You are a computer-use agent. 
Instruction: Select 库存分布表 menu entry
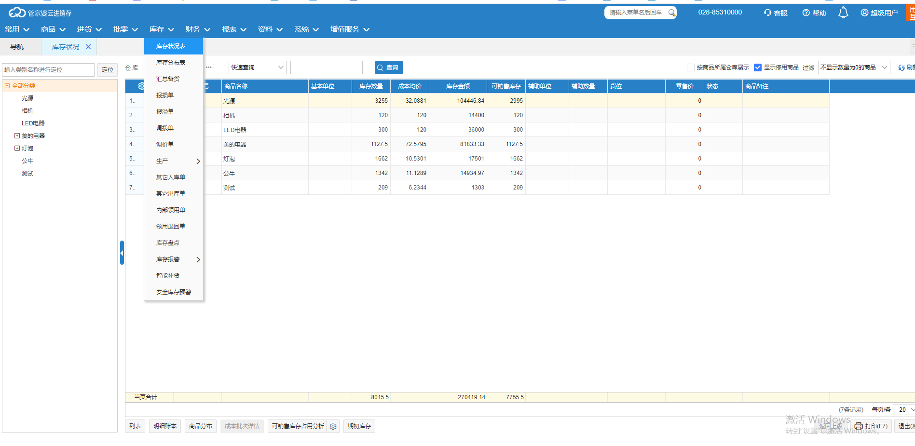[174, 63]
